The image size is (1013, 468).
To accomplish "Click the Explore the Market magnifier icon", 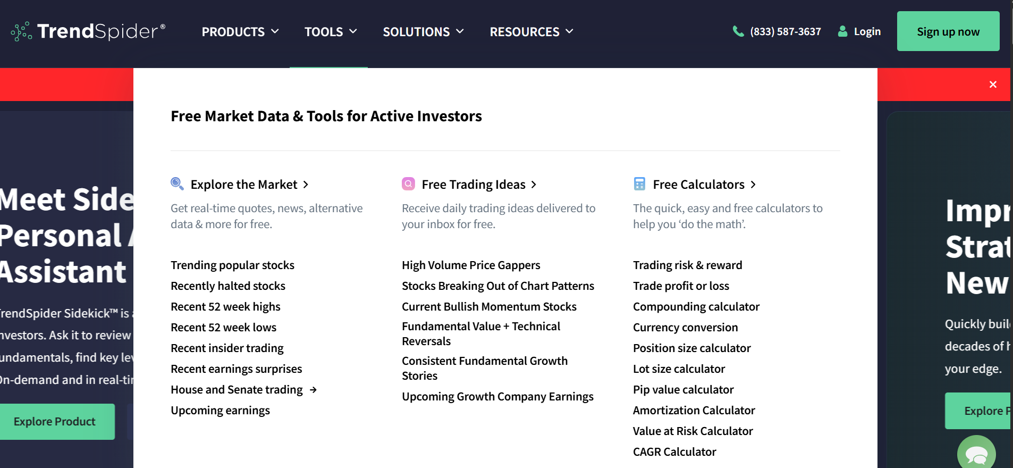I will pos(177,184).
